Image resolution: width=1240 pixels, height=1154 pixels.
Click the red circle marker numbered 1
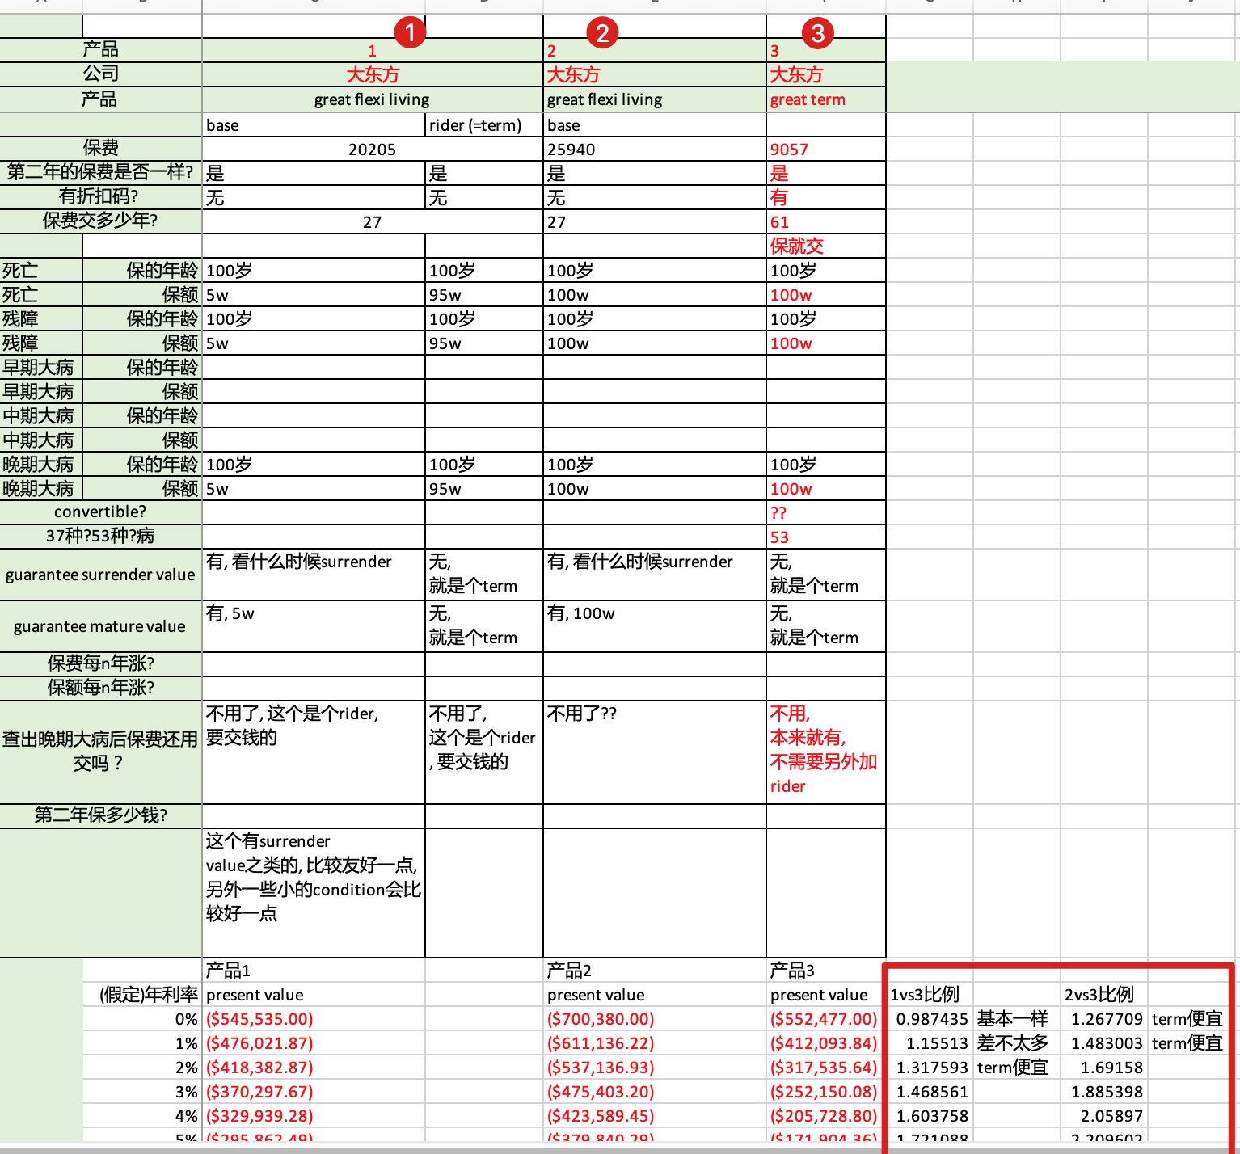[410, 32]
